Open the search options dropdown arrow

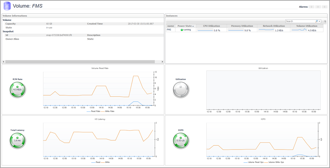[x=320, y=21]
